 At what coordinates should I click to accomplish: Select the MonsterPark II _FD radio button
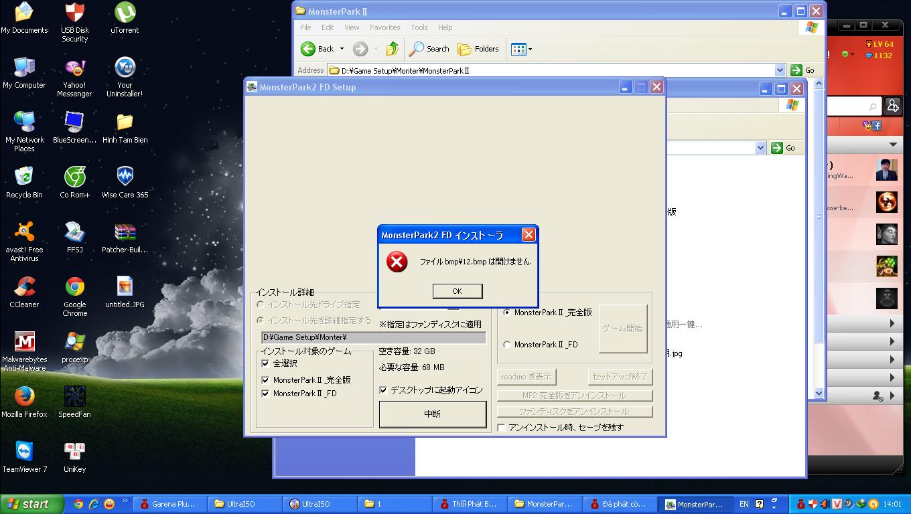(x=507, y=345)
